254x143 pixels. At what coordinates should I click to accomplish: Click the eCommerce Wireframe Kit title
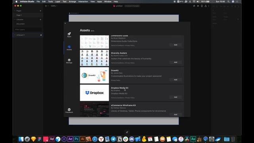pos(123,105)
